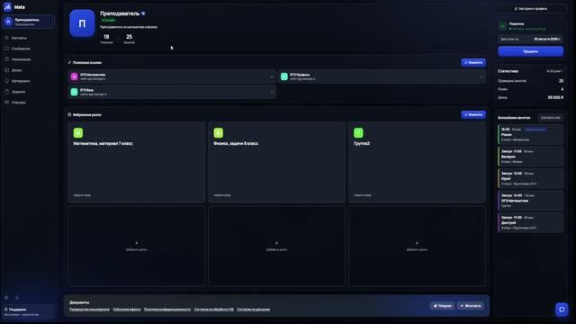This screenshot has width=576, height=324.
Task: Click the icon beside the favorite boards heading
Action: (x=69, y=114)
